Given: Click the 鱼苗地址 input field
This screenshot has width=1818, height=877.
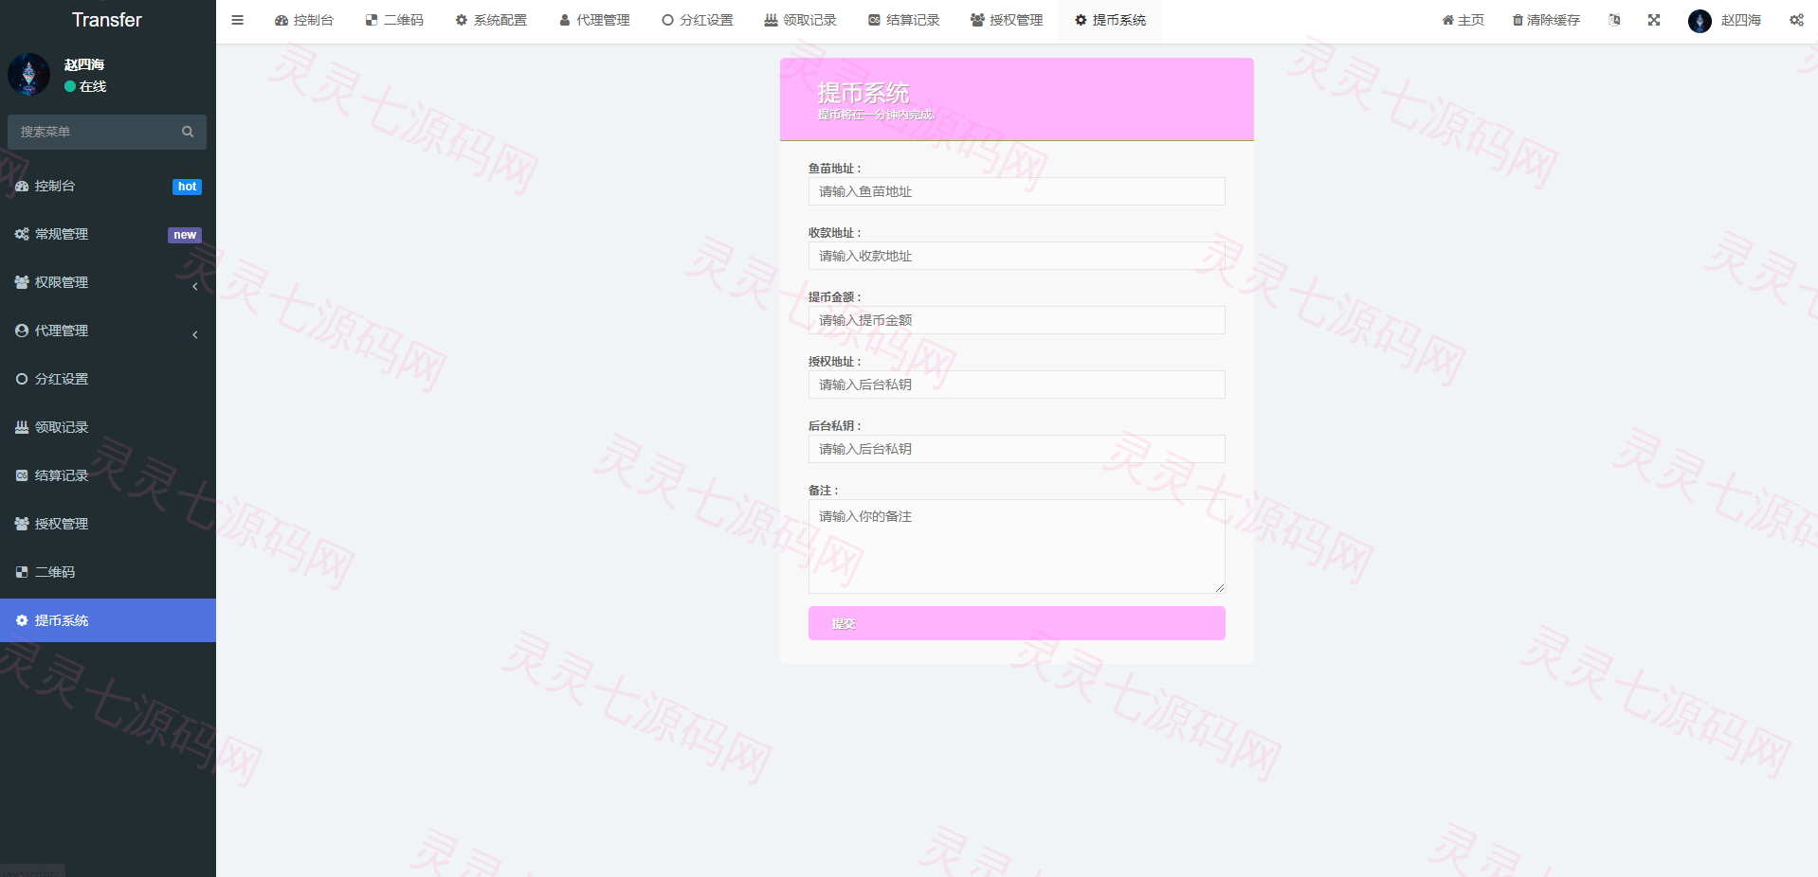Looking at the screenshot, I should (1016, 191).
